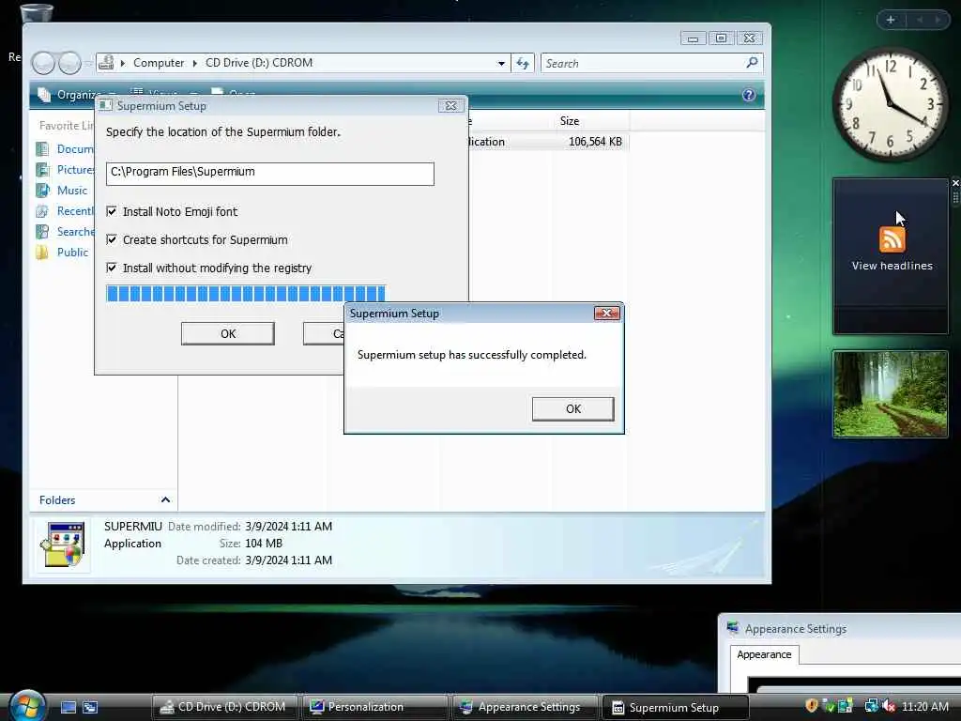Click the Date modified value 3/9/2024 1:11 AM
The height and width of the screenshot is (721, 961).
point(288,526)
